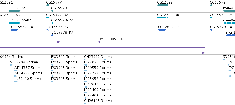
Task: Click the mei-9 gene bar
Action: (229, 11)
